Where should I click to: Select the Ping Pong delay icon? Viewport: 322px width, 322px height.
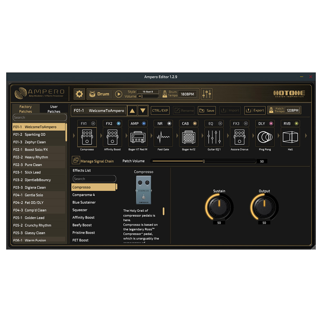coord(265,137)
